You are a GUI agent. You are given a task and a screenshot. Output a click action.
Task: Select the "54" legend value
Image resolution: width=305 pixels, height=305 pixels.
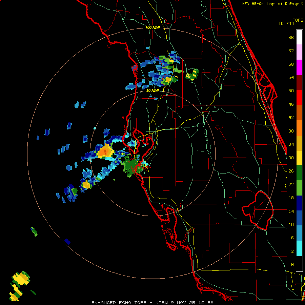click(x=291, y=77)
